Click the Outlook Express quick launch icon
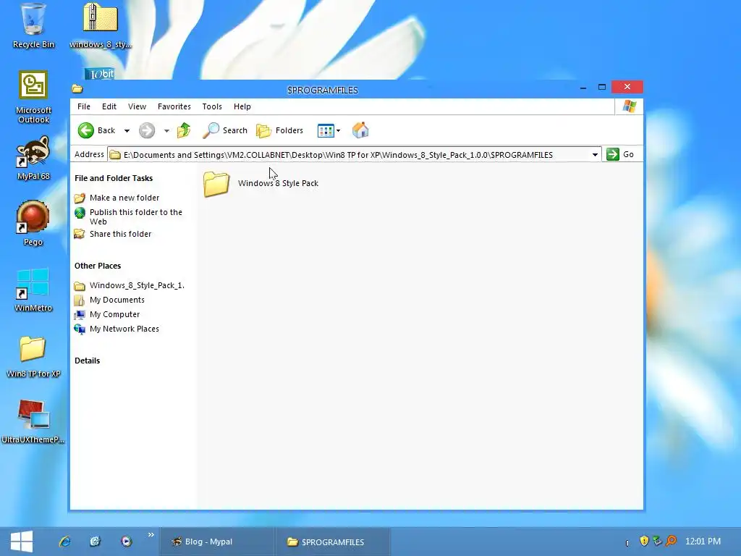Screen dimensions: 741x556 pyautogui.click(x=96, y=542)
